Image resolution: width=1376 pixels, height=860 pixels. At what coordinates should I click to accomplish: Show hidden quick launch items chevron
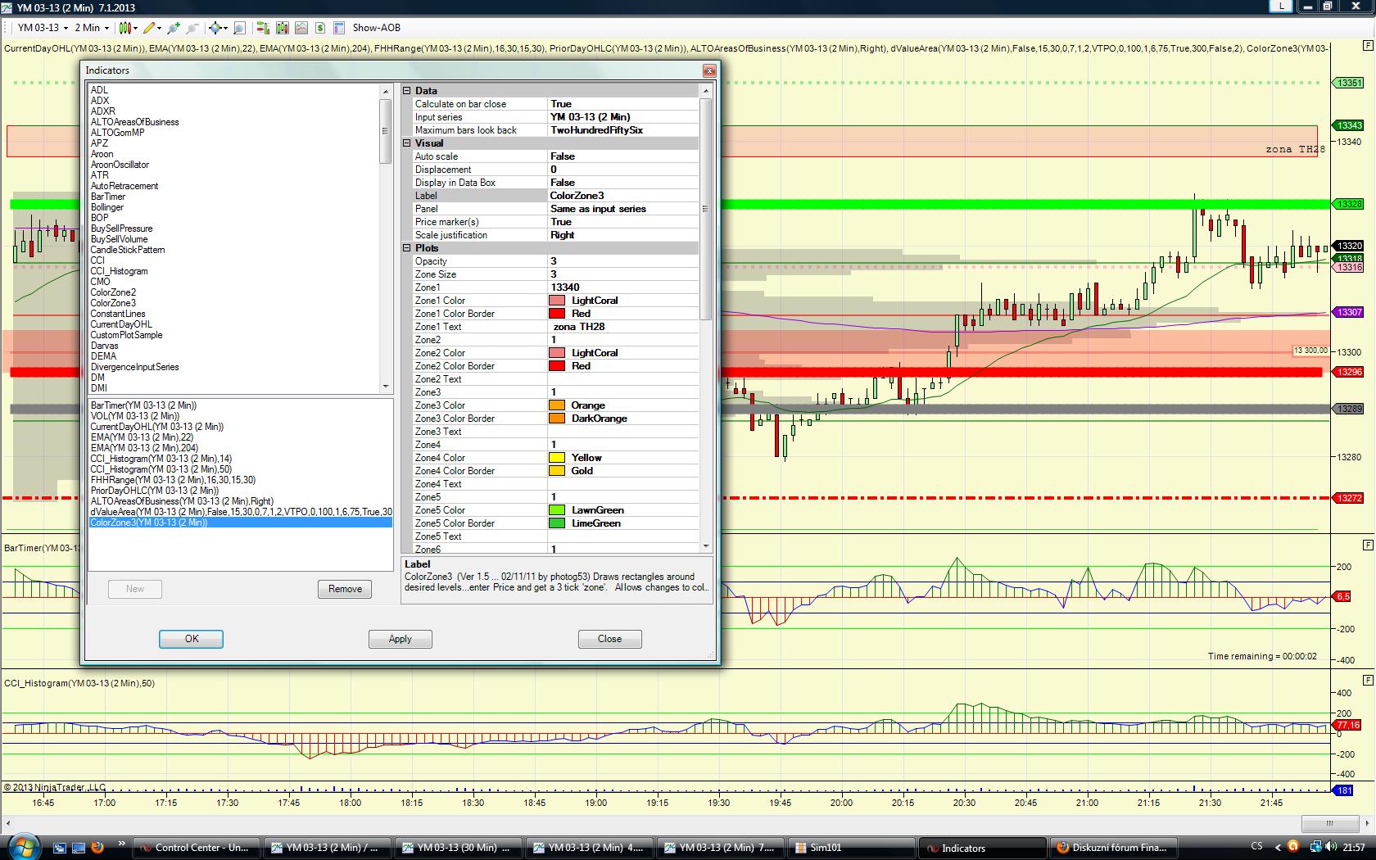tap(122, 843)
